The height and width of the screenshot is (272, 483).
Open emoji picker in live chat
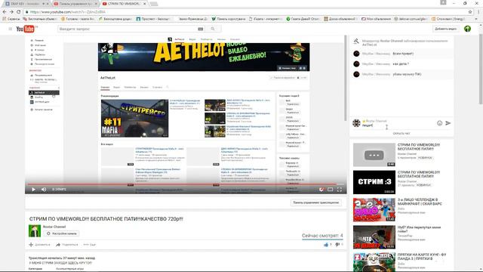439,123
